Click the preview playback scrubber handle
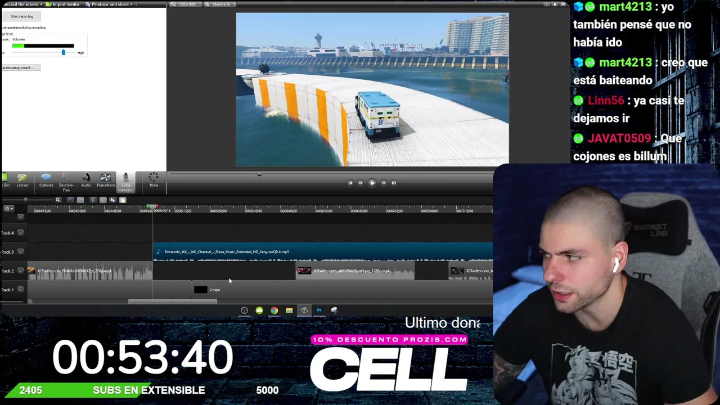 pyautogui.click(x=259, y=175)
